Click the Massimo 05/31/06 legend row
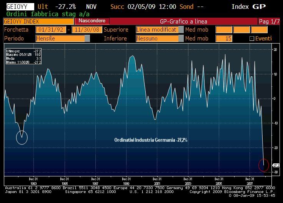This screenshot has height=203, width=283. coord(23,55)
